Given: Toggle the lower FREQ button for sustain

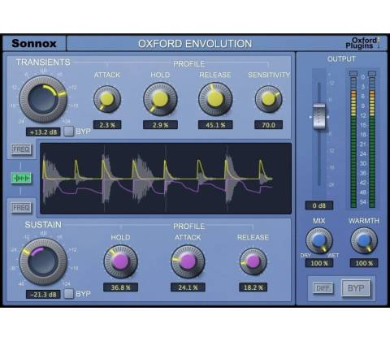Looking at the screenshot, I should (21, 208).
